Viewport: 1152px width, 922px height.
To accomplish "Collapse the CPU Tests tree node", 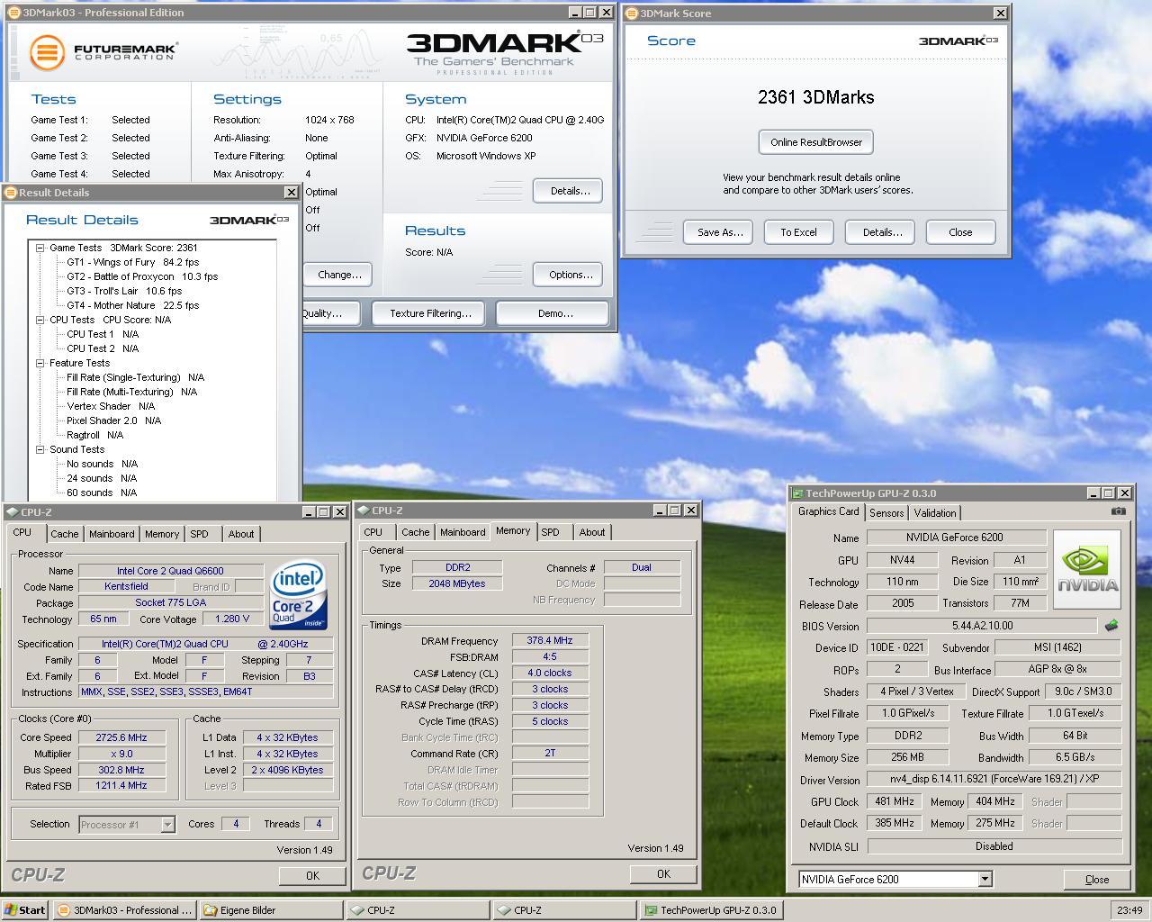I will [40, 320].
